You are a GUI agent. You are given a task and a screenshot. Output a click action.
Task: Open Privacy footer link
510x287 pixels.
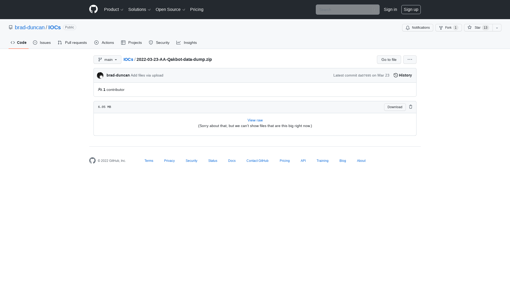(169, 161)
